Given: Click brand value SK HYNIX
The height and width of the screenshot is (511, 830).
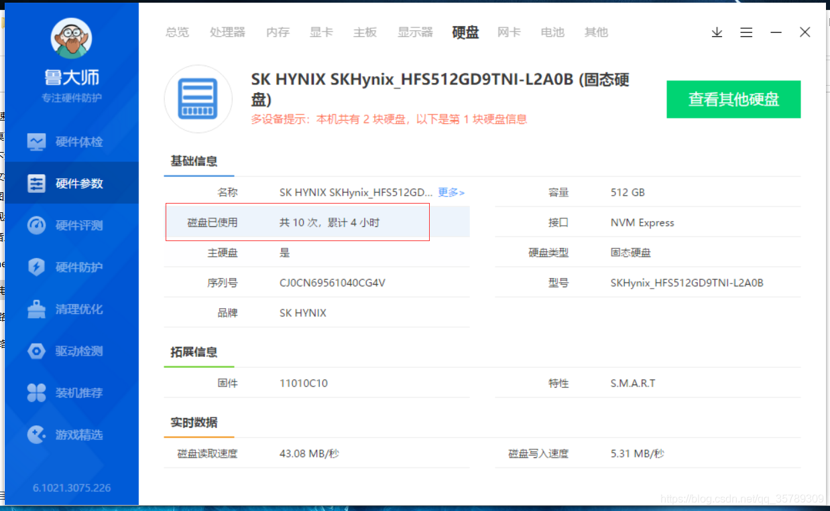Looking at the screenshot, I should coord(303,313).
